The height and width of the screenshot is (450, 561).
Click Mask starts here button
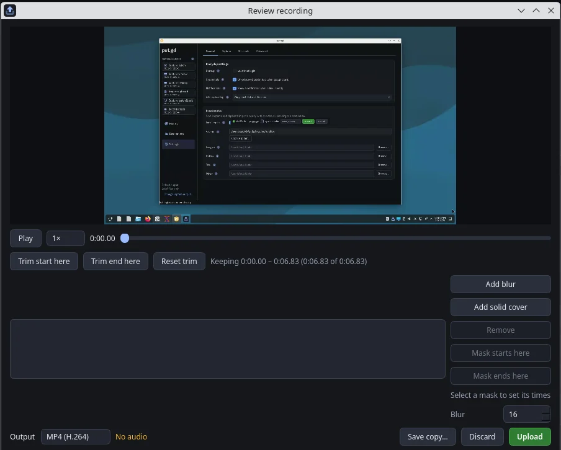[x=501, y=353]
